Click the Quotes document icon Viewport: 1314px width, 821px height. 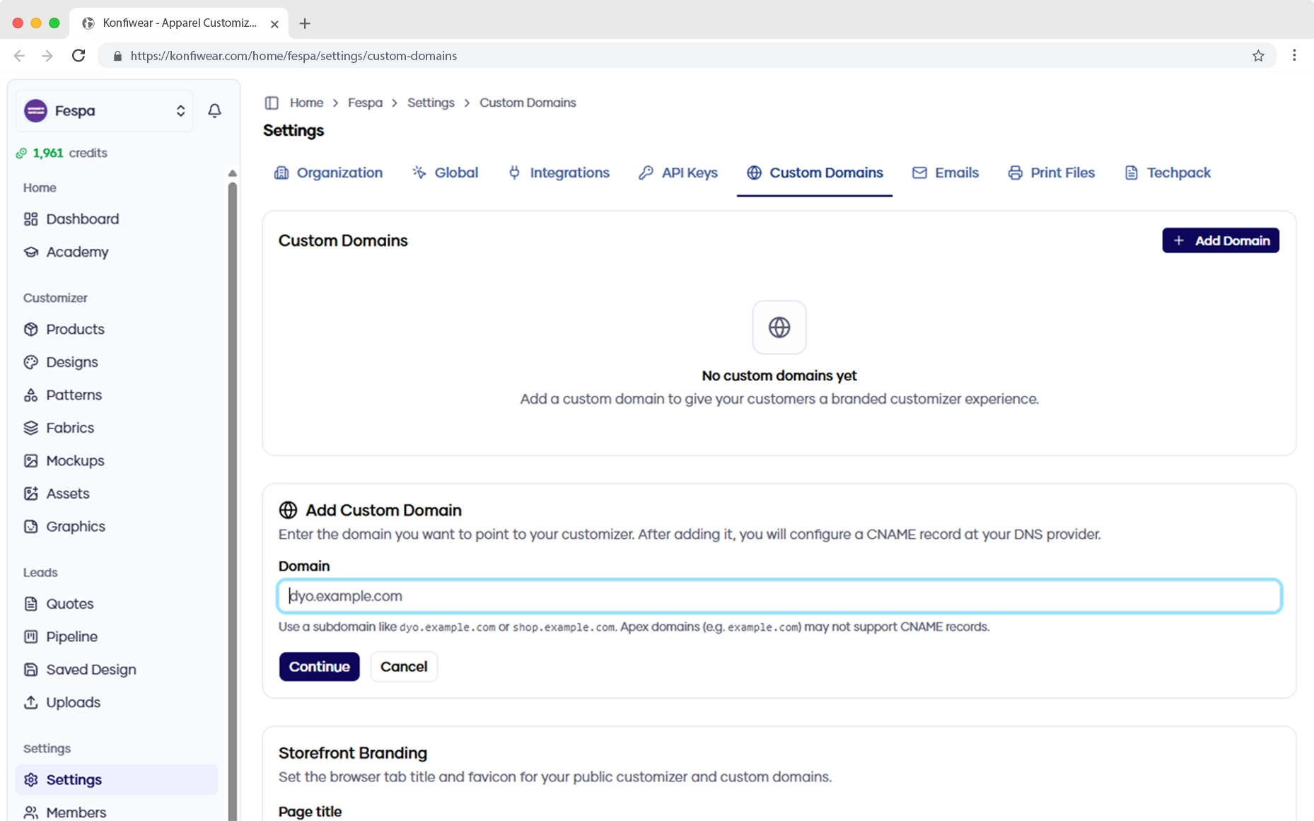coord(30,604)
